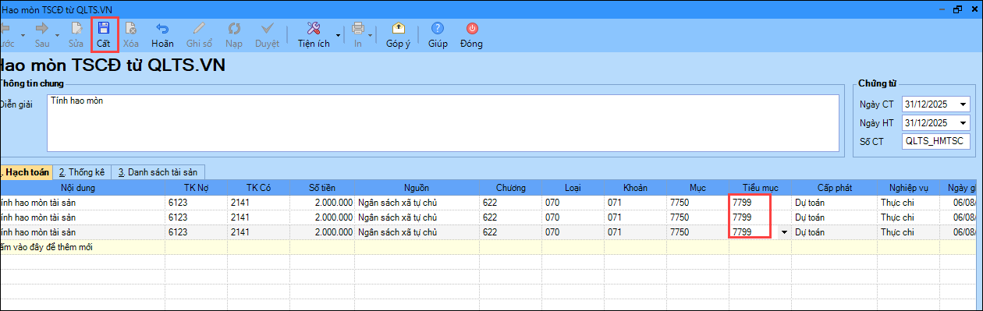Click the Sửa edit icon
Image resolution: width=983 pixels, height=311 pixels.
(x=76, y=28)
